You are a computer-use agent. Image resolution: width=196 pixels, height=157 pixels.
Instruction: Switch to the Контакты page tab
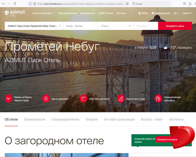pyautogui.click(x=176, y=119)
